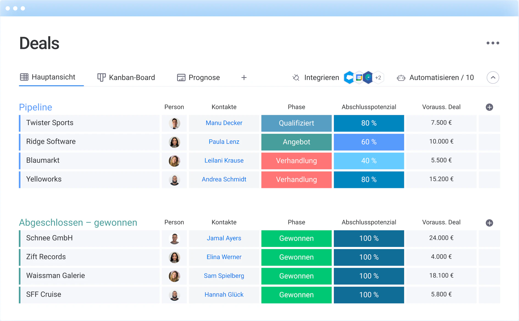Click the 18.100 € deal value
Screen dimensions: 519x321
tap(441, 275)
